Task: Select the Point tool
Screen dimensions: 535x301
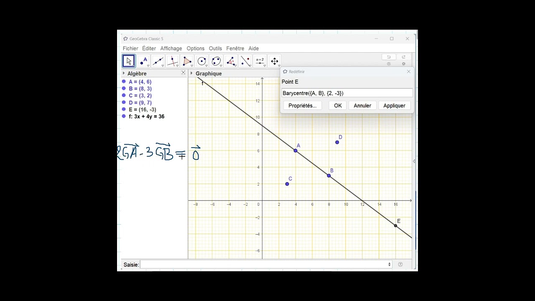Action: coord(143,61)
